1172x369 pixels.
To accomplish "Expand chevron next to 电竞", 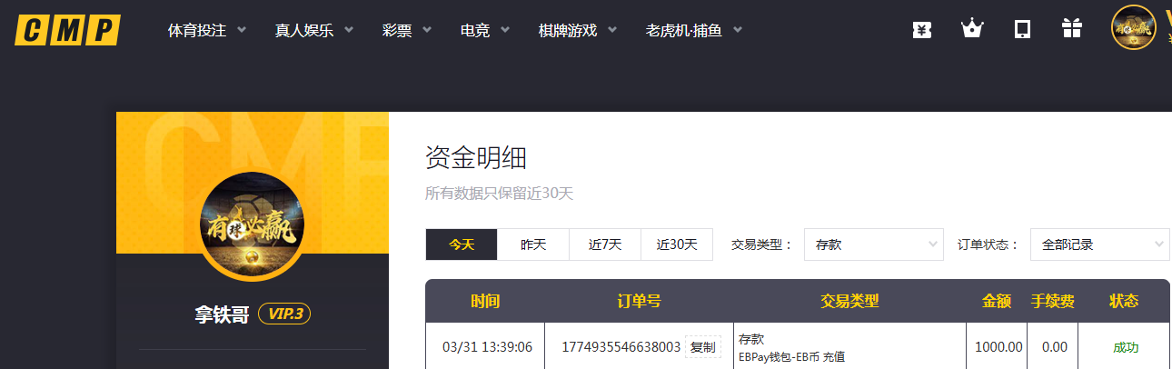I will pos(505,30).
